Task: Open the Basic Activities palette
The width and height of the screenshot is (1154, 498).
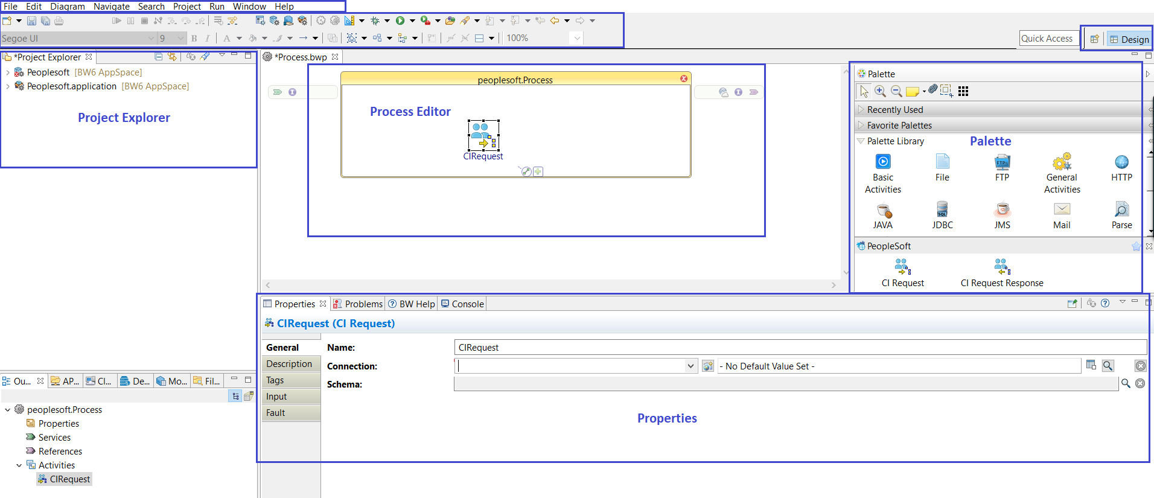Action: click(x=883, y=174)
